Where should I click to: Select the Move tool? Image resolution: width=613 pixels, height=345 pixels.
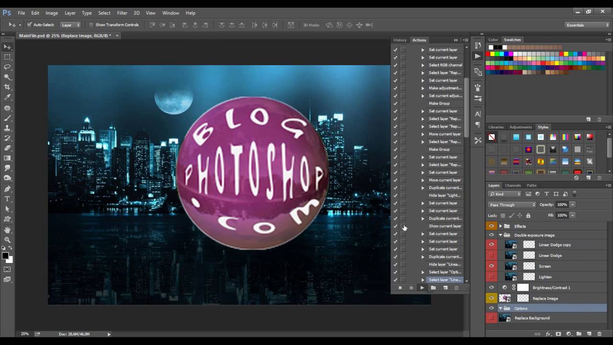(8, 47)
